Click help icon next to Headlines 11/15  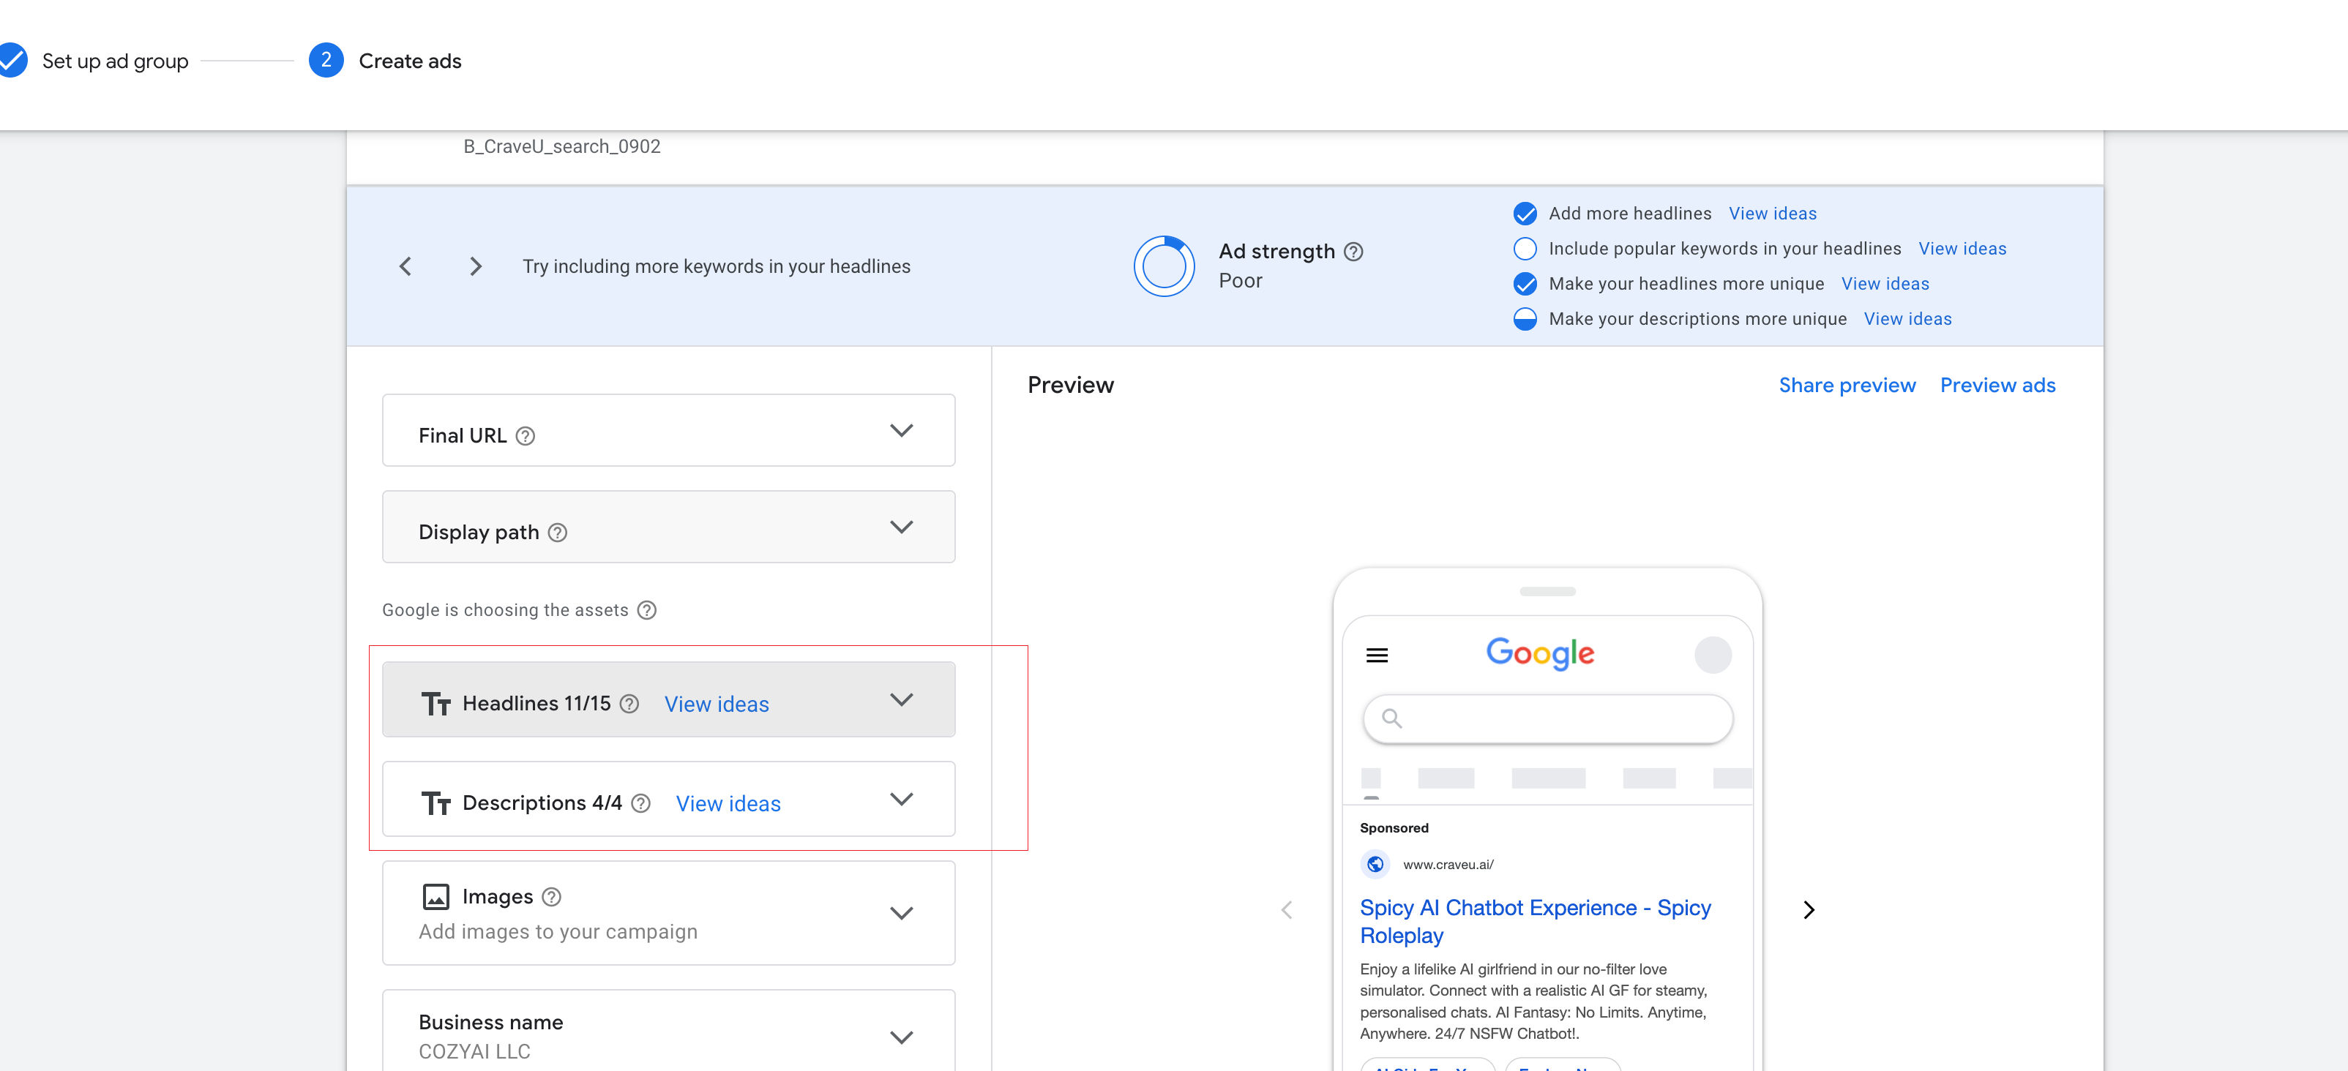[629, 704]
